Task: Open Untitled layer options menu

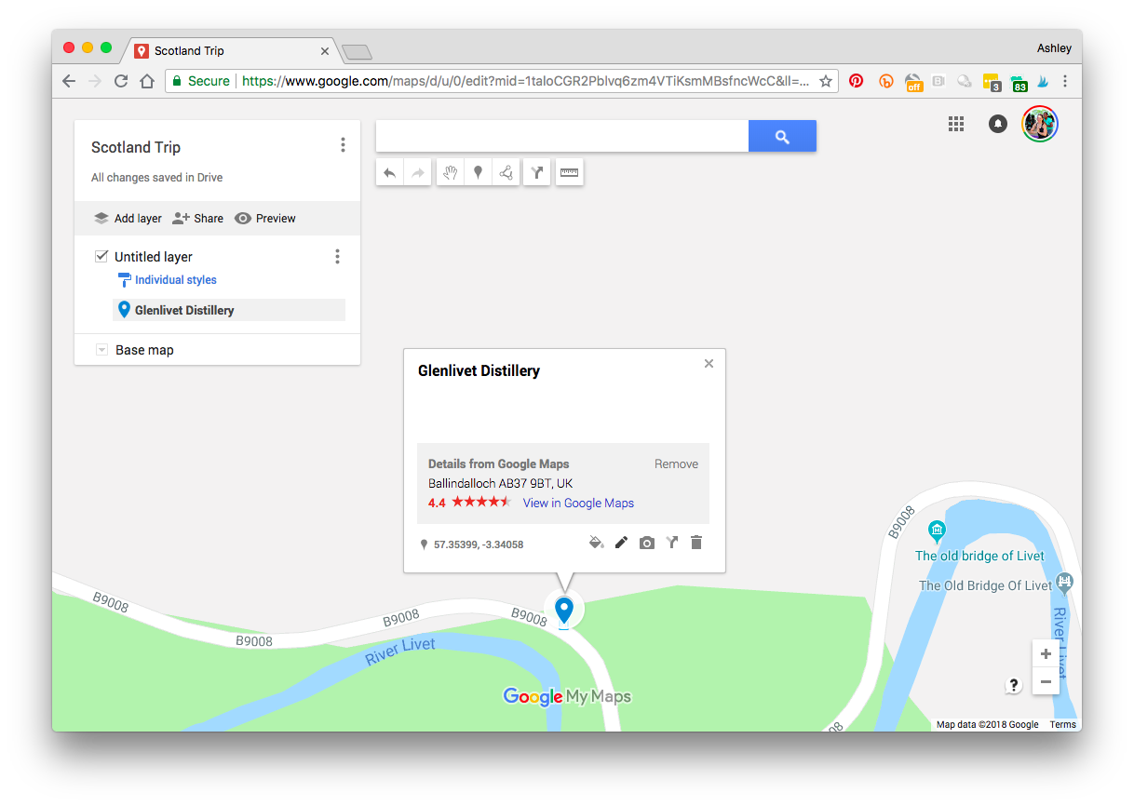Action: point(337,257)
